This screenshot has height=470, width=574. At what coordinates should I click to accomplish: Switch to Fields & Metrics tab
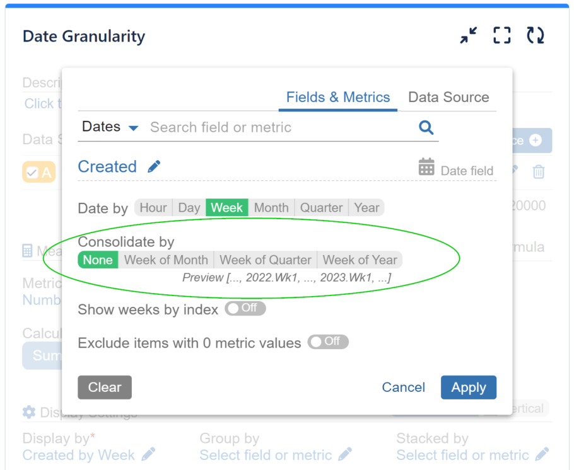point(338,97)
